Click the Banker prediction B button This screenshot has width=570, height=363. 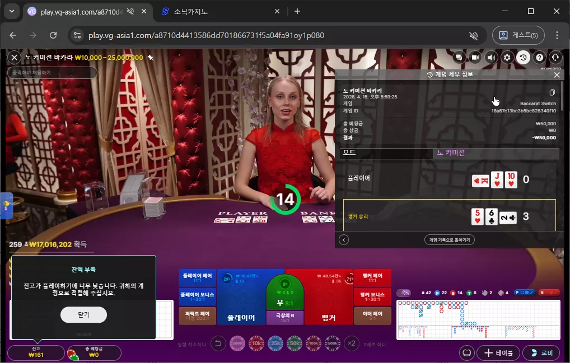pos(549,293)
